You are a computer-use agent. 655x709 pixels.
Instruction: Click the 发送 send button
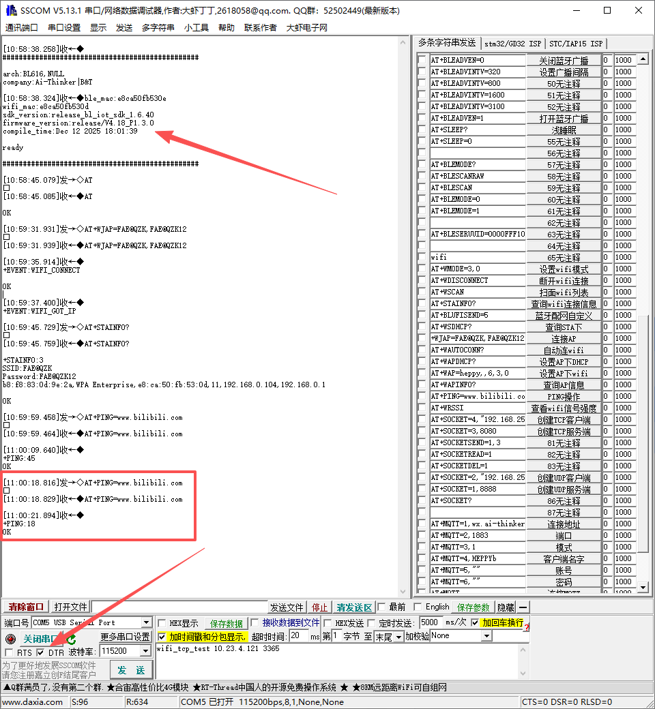(131, 669)
